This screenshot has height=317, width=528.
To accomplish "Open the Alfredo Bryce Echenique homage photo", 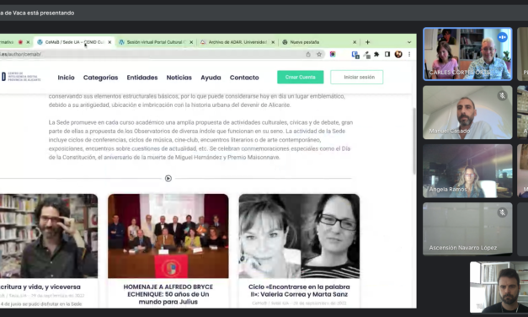I will pos(168,236).
